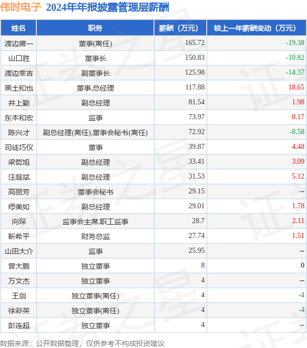
Task: Click the name 万文杰
Action: (x=19, y=281)
